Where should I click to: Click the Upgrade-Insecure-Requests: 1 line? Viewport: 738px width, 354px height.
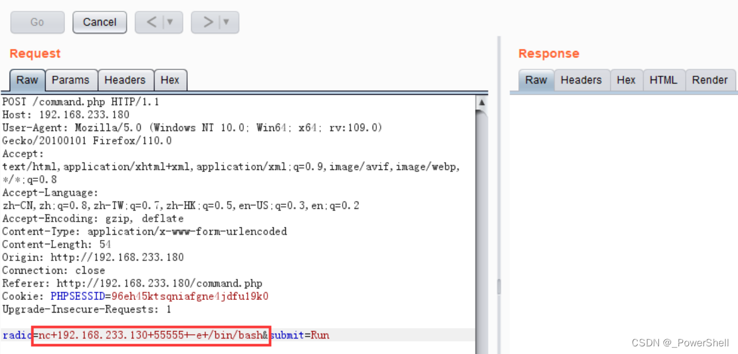coord(87,309)
